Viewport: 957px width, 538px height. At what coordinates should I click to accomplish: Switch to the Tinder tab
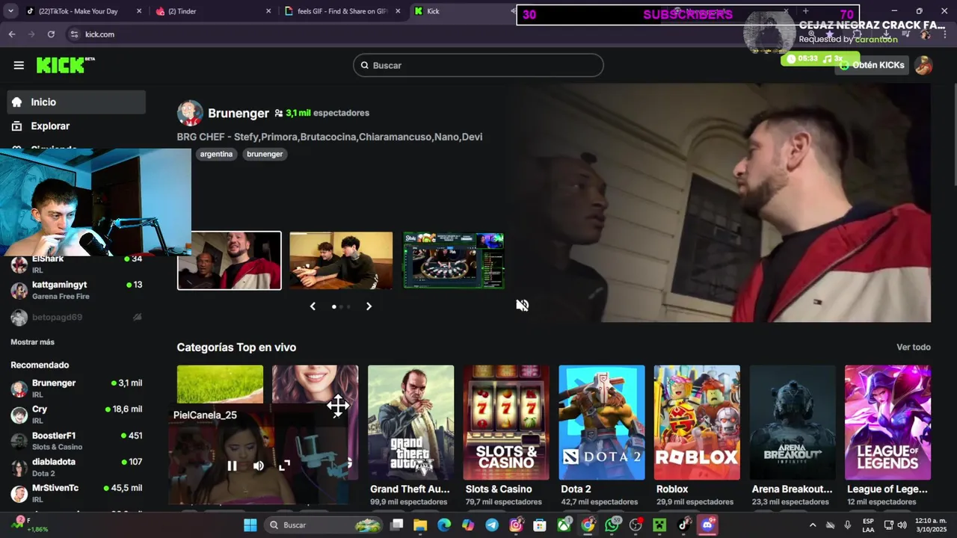pos(214,11)
